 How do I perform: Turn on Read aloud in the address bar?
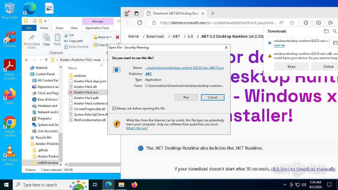pos(281,23)
